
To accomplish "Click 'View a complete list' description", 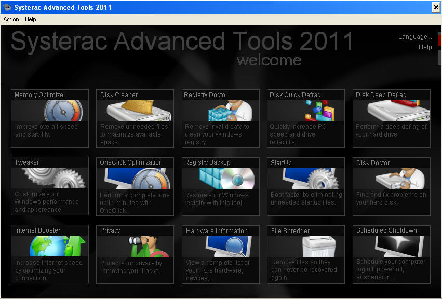I will pyautogui.click(x=217, y=270).
